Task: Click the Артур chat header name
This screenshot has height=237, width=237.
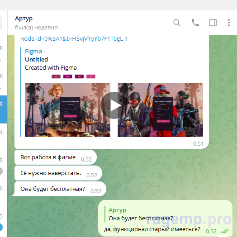Action: 24,19
